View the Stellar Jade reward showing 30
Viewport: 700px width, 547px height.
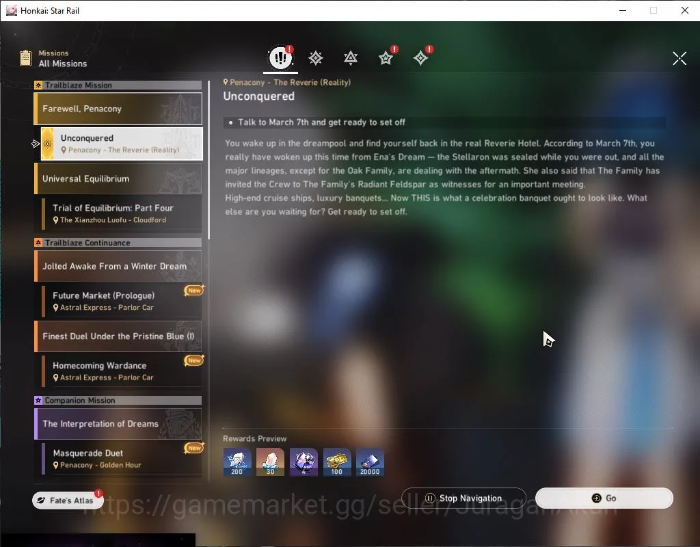(270, 462)
